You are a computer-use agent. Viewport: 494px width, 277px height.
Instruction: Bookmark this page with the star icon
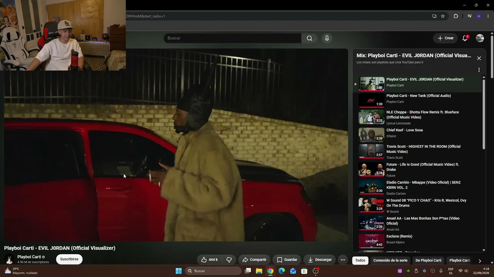click(443, 16)
